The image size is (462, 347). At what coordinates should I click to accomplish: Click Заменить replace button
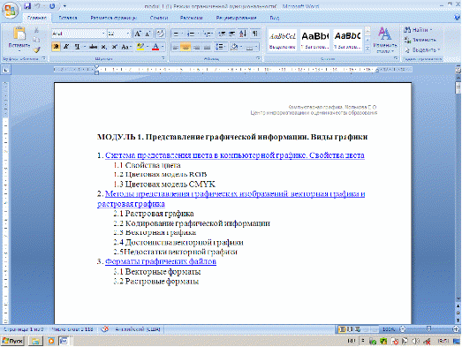[420, 40]
